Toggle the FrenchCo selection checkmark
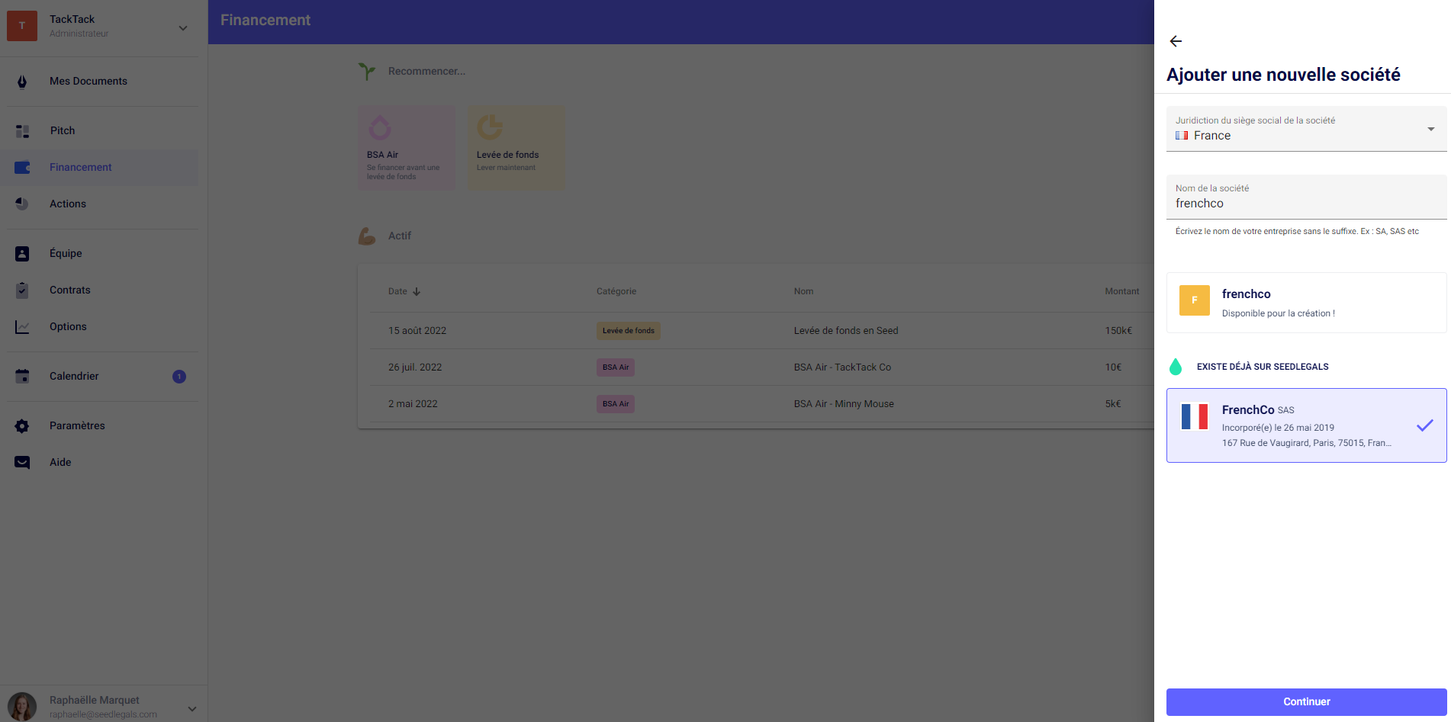Screen dimensions: 1451x722 point(1424,425)
